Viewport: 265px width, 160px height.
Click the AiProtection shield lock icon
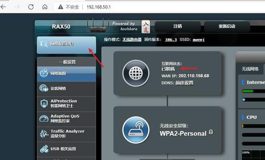44,104
